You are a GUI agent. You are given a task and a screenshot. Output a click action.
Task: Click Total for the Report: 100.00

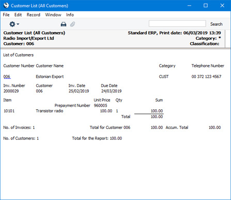[x=97, y=138]
